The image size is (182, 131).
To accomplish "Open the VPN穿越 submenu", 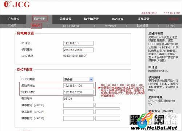I will (x=111, y=26).
